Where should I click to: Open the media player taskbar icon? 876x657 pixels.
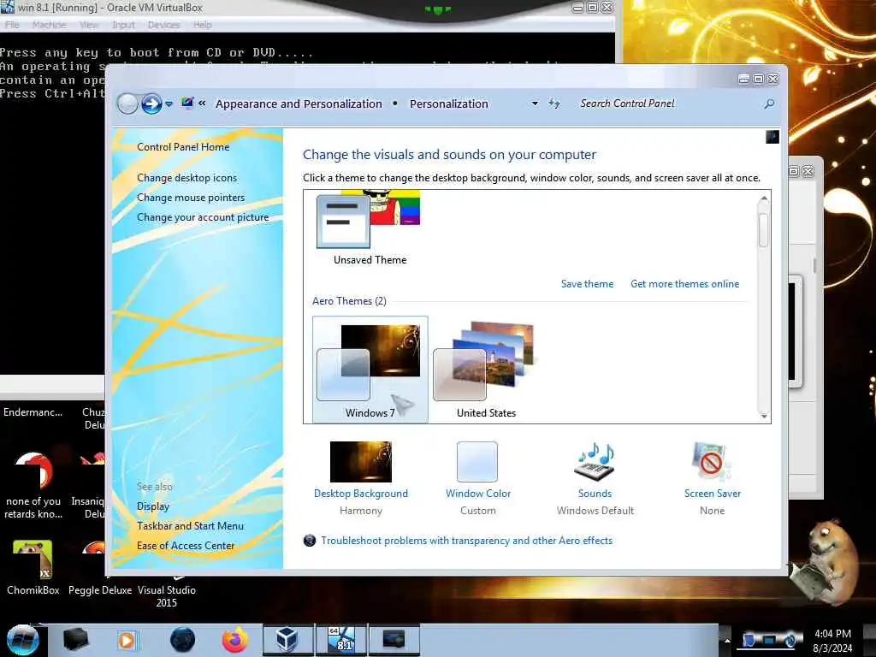coord(127,640)
